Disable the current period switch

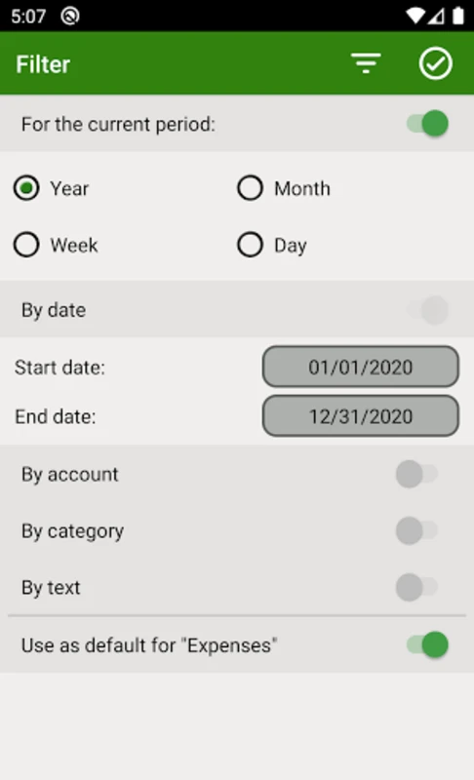pyautogui.click(x=427, y=124)
